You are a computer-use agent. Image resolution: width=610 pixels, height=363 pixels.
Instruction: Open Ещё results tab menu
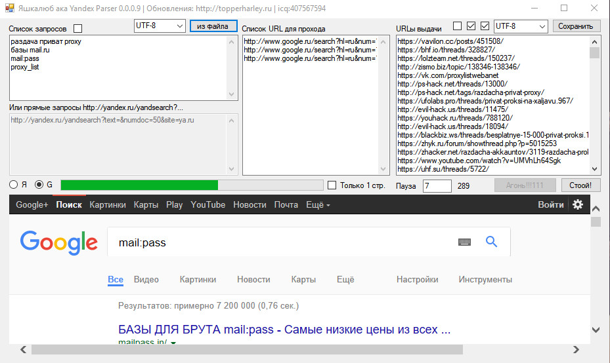tap(345, 279)
